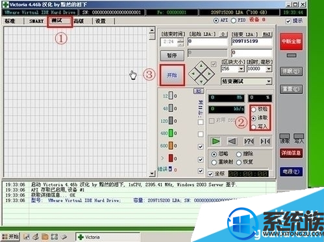Click the butterfly seek ▶|◀ button

pos(265,141)
